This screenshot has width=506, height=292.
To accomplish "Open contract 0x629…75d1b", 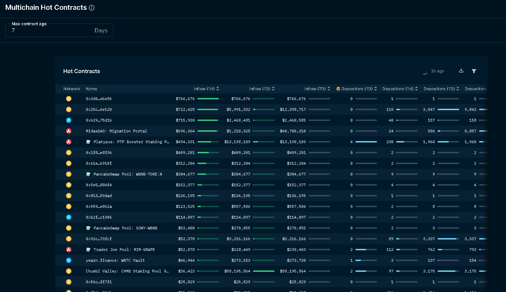I will click(x=99, y=120).
